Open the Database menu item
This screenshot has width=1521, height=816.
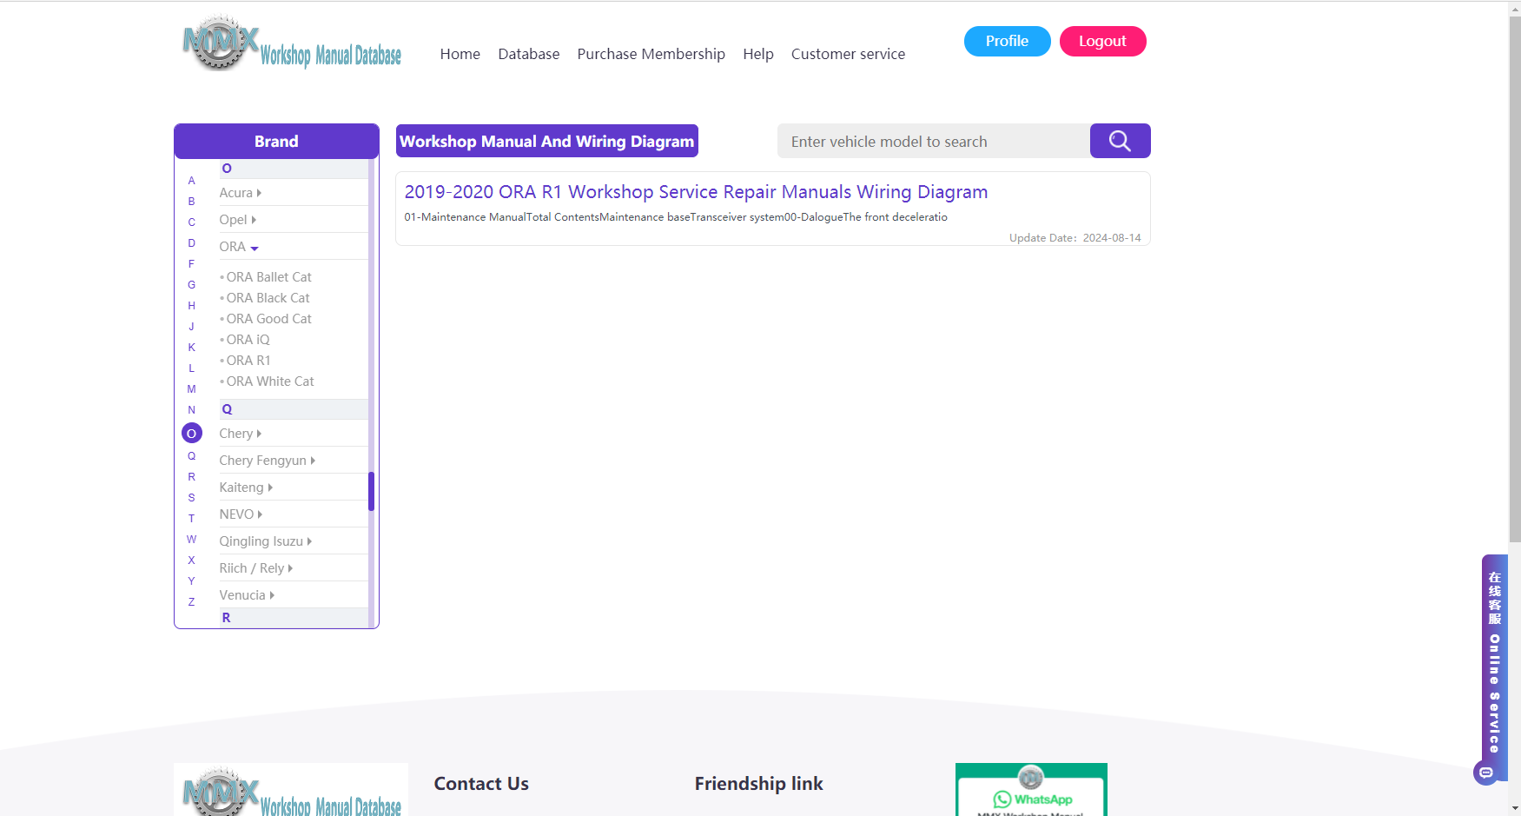click(x=529, y=54)
